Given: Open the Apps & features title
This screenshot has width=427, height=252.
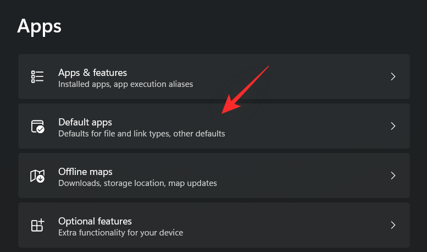Looking at the screenshot, I should (x=92, y=73).
